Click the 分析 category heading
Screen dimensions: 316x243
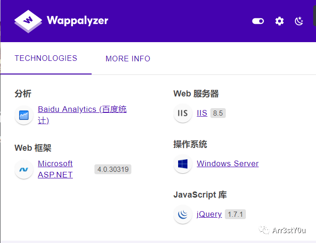[x=23, y=94]
